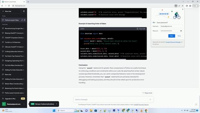200x113 pixels.
Task: Click the horizontal scrollbar under dates code block
Action: pos(102,59)
